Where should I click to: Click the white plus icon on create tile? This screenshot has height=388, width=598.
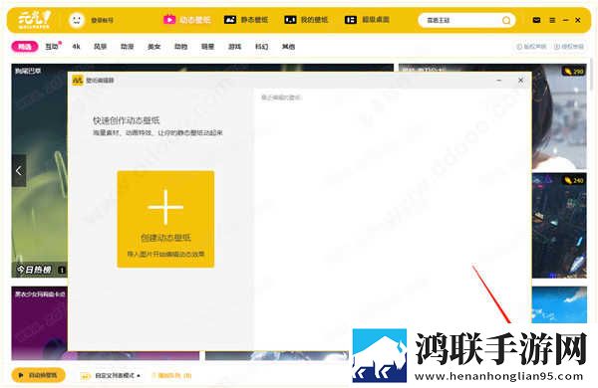[x=165, y=207]
